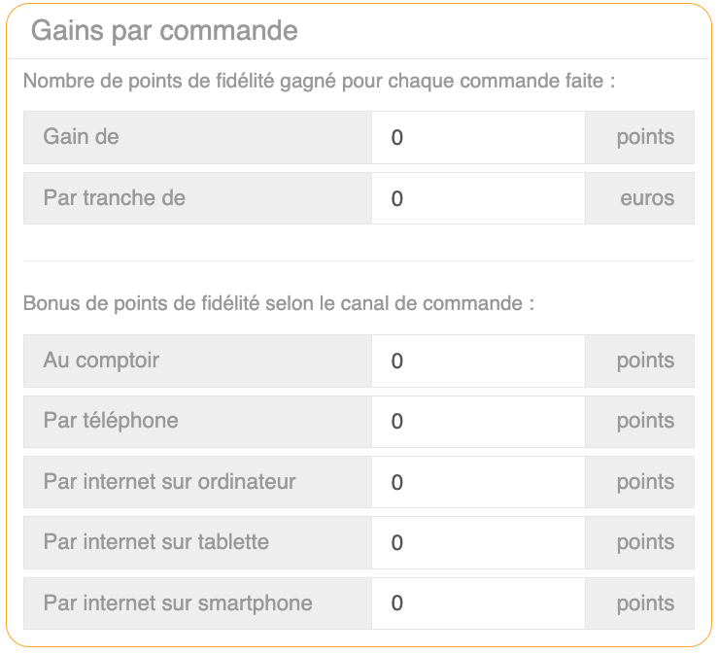Click the 'points' suffix in 'Gain de' row
The height and width of the screenshot is (655, 719).
tap(645, 137)
